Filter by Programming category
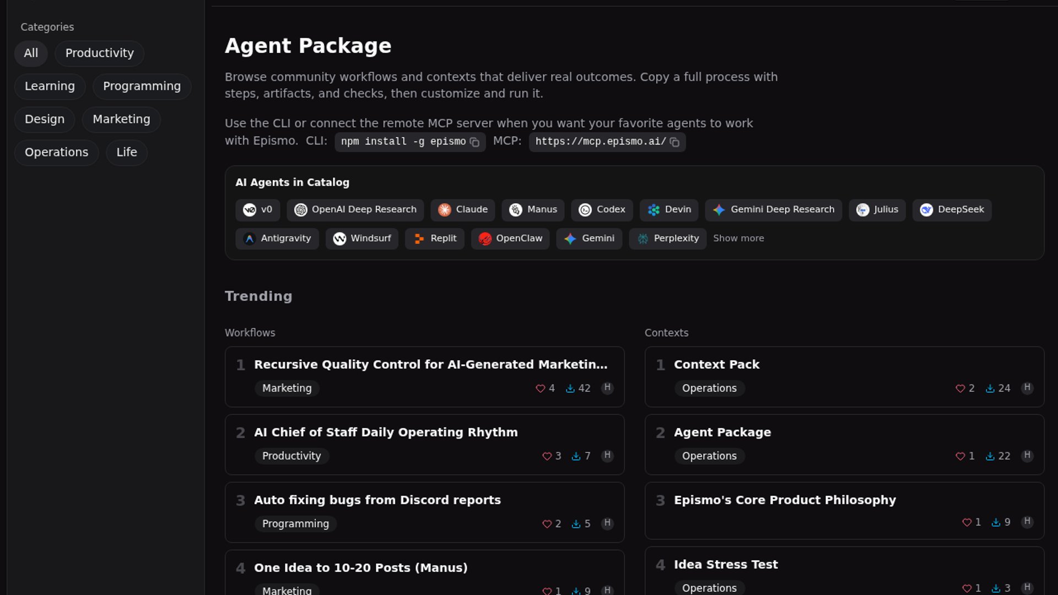1058x595 pixels. (142, 86)
